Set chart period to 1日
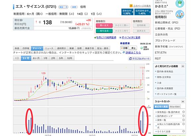This screenshot has width=194, height=136. coord(17,58)
